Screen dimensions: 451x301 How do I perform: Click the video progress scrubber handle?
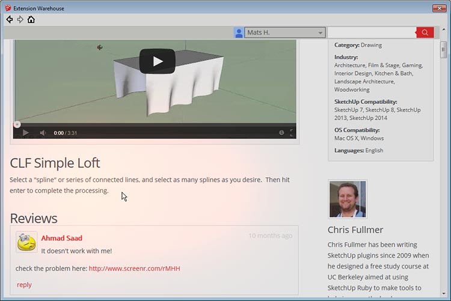[x=17, y=124]
